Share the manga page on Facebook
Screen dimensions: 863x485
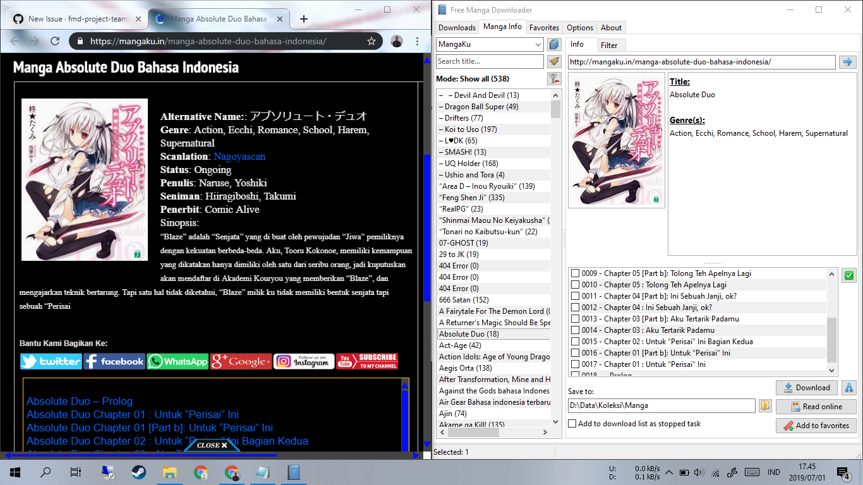click(x=114, y=361)
